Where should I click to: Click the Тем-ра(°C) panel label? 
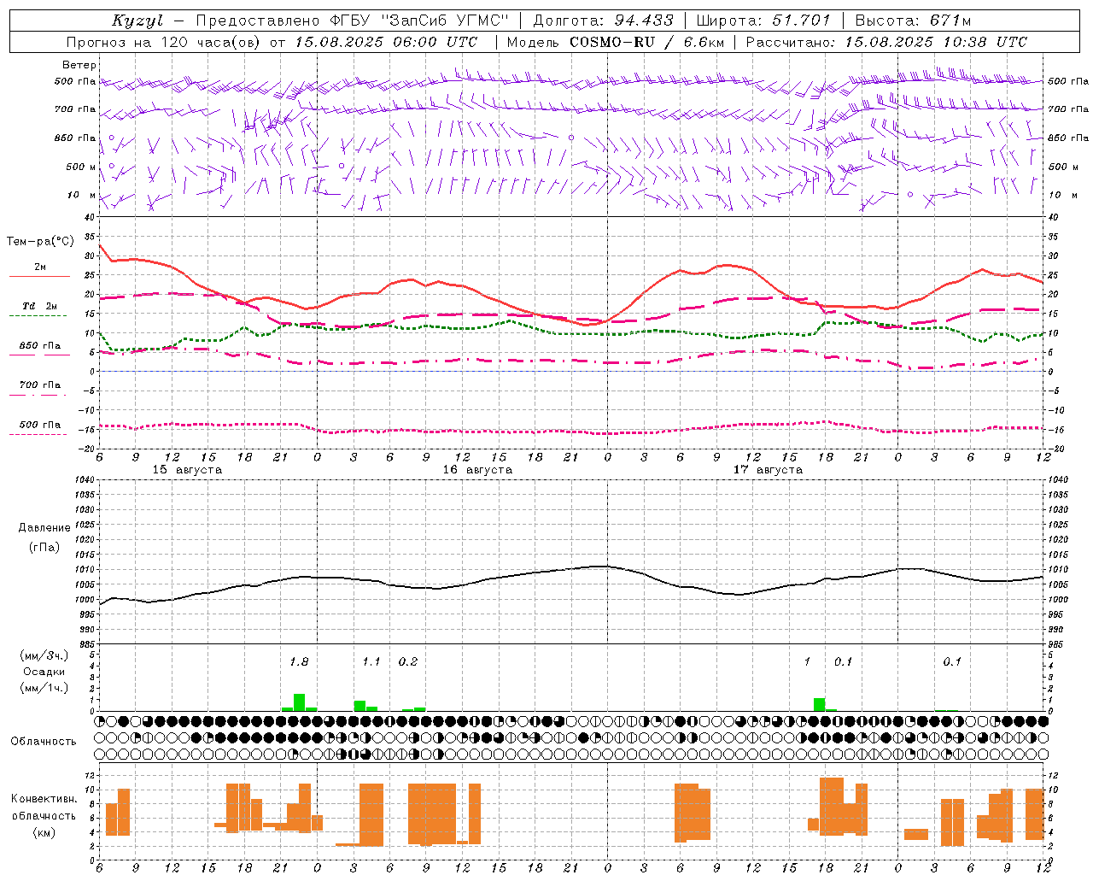tap(40, 242)
